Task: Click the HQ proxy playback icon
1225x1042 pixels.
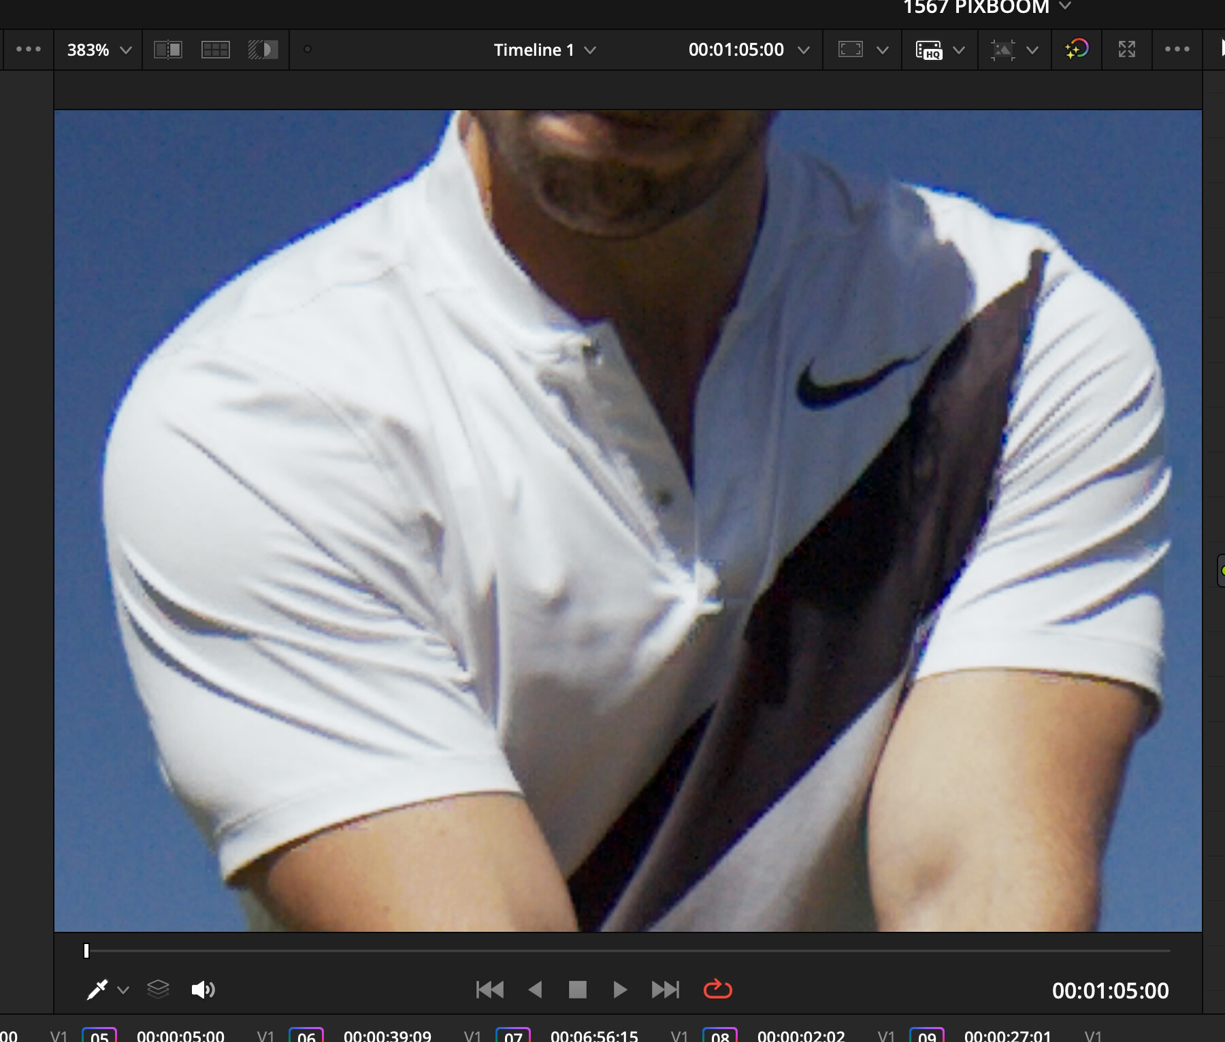Action: [929, 50]
